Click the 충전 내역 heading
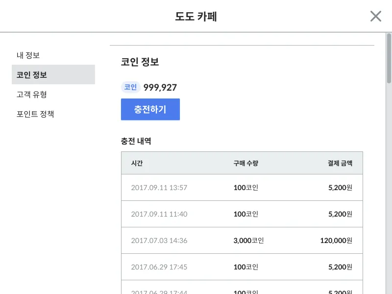Screen dimensions: 392x294 pos(136,141)
